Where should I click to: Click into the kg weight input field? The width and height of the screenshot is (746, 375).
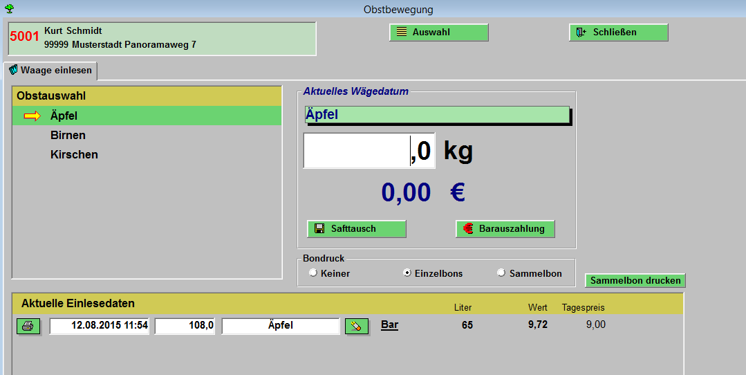click(369, 151)
